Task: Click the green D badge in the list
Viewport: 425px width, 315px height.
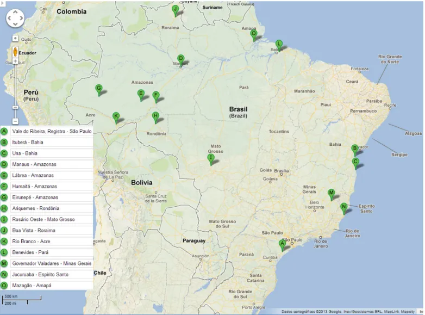Action: [4, 164]
